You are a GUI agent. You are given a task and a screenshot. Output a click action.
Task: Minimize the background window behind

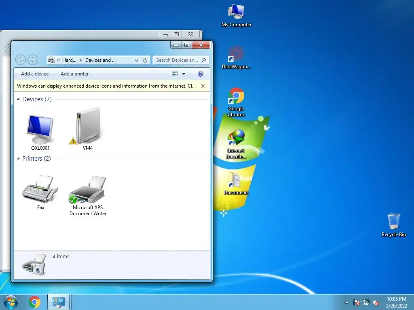[165, 34]
